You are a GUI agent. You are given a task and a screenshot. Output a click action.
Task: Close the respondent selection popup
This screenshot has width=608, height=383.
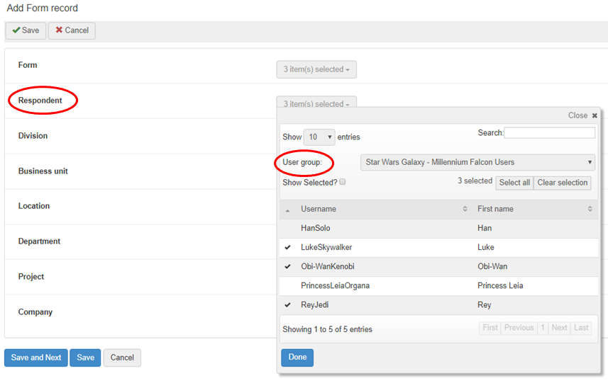[582, 115]
